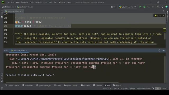
Task: Open editor tab options three-dot menu
Action: click(x=164, y=11)
